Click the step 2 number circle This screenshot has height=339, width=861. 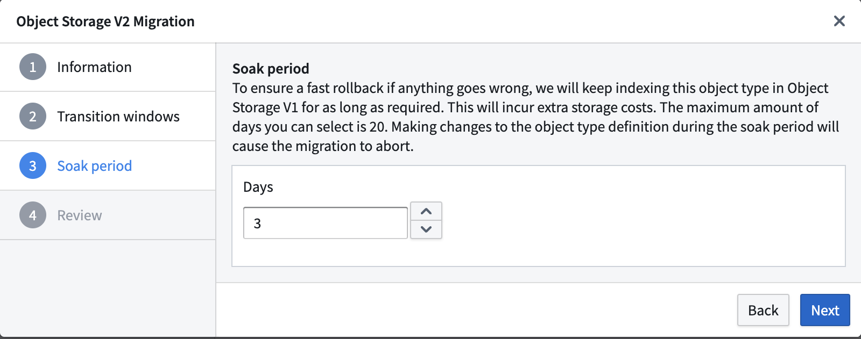33,117
